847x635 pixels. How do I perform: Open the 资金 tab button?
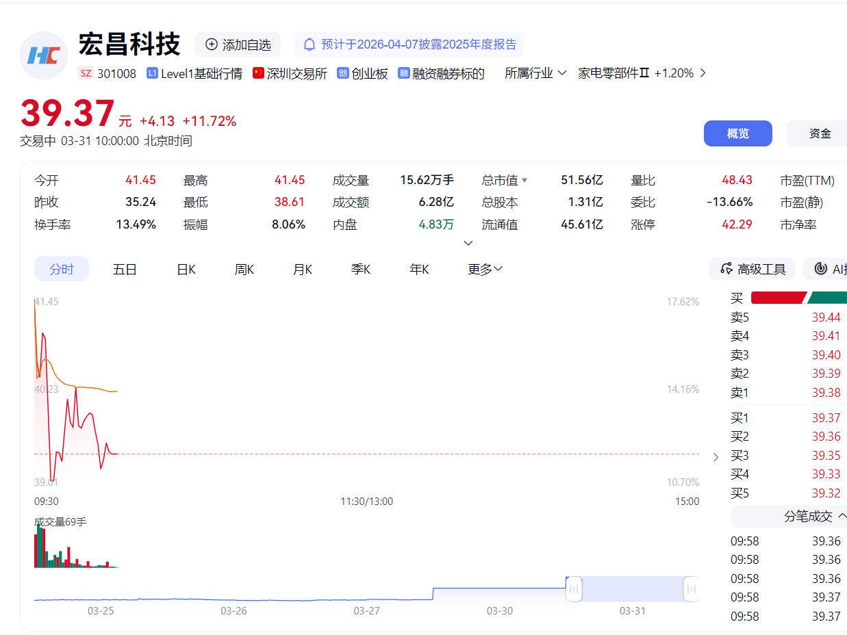pyautogui.click(x=820, y=133)
